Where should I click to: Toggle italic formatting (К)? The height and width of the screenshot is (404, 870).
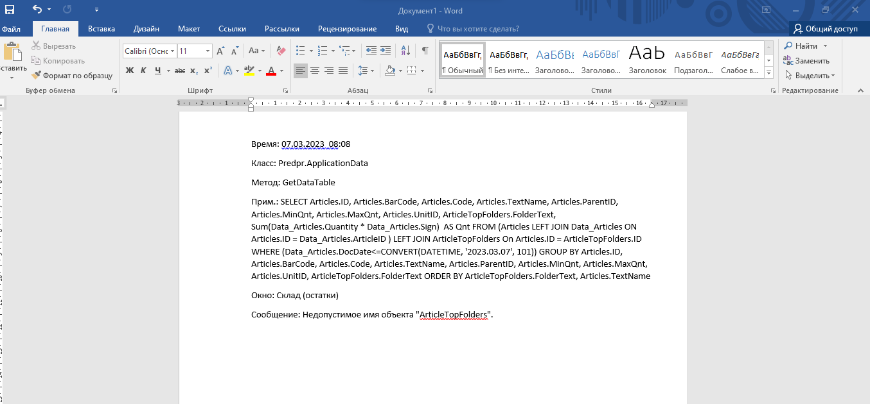tap(143, 71)
